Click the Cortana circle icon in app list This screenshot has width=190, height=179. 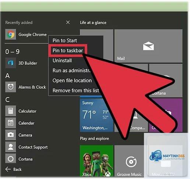[11, 159]
